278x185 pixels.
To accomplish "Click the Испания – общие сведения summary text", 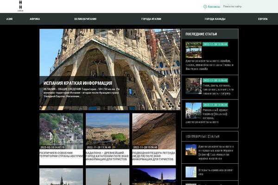I will coord(82,92).
